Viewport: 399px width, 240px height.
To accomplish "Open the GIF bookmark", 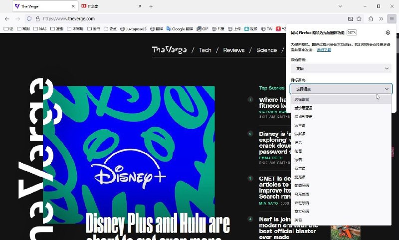I will 202,29.
